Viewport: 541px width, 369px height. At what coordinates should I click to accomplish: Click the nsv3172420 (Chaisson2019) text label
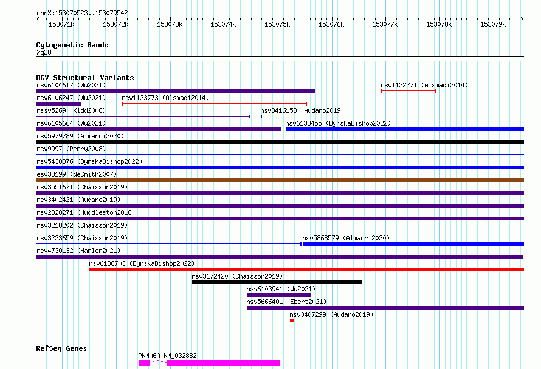point(238,276)
